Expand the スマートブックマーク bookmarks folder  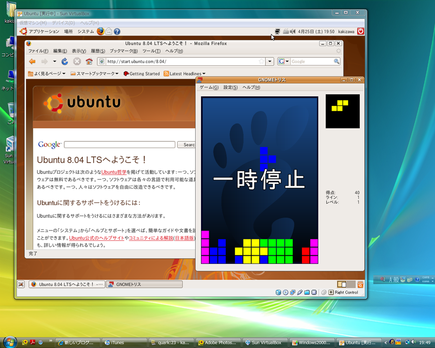coord(94,73)
